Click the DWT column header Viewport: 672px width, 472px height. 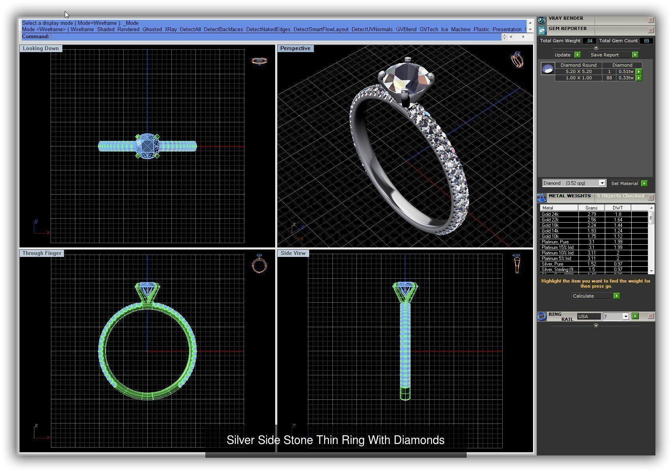coord(618,208)
